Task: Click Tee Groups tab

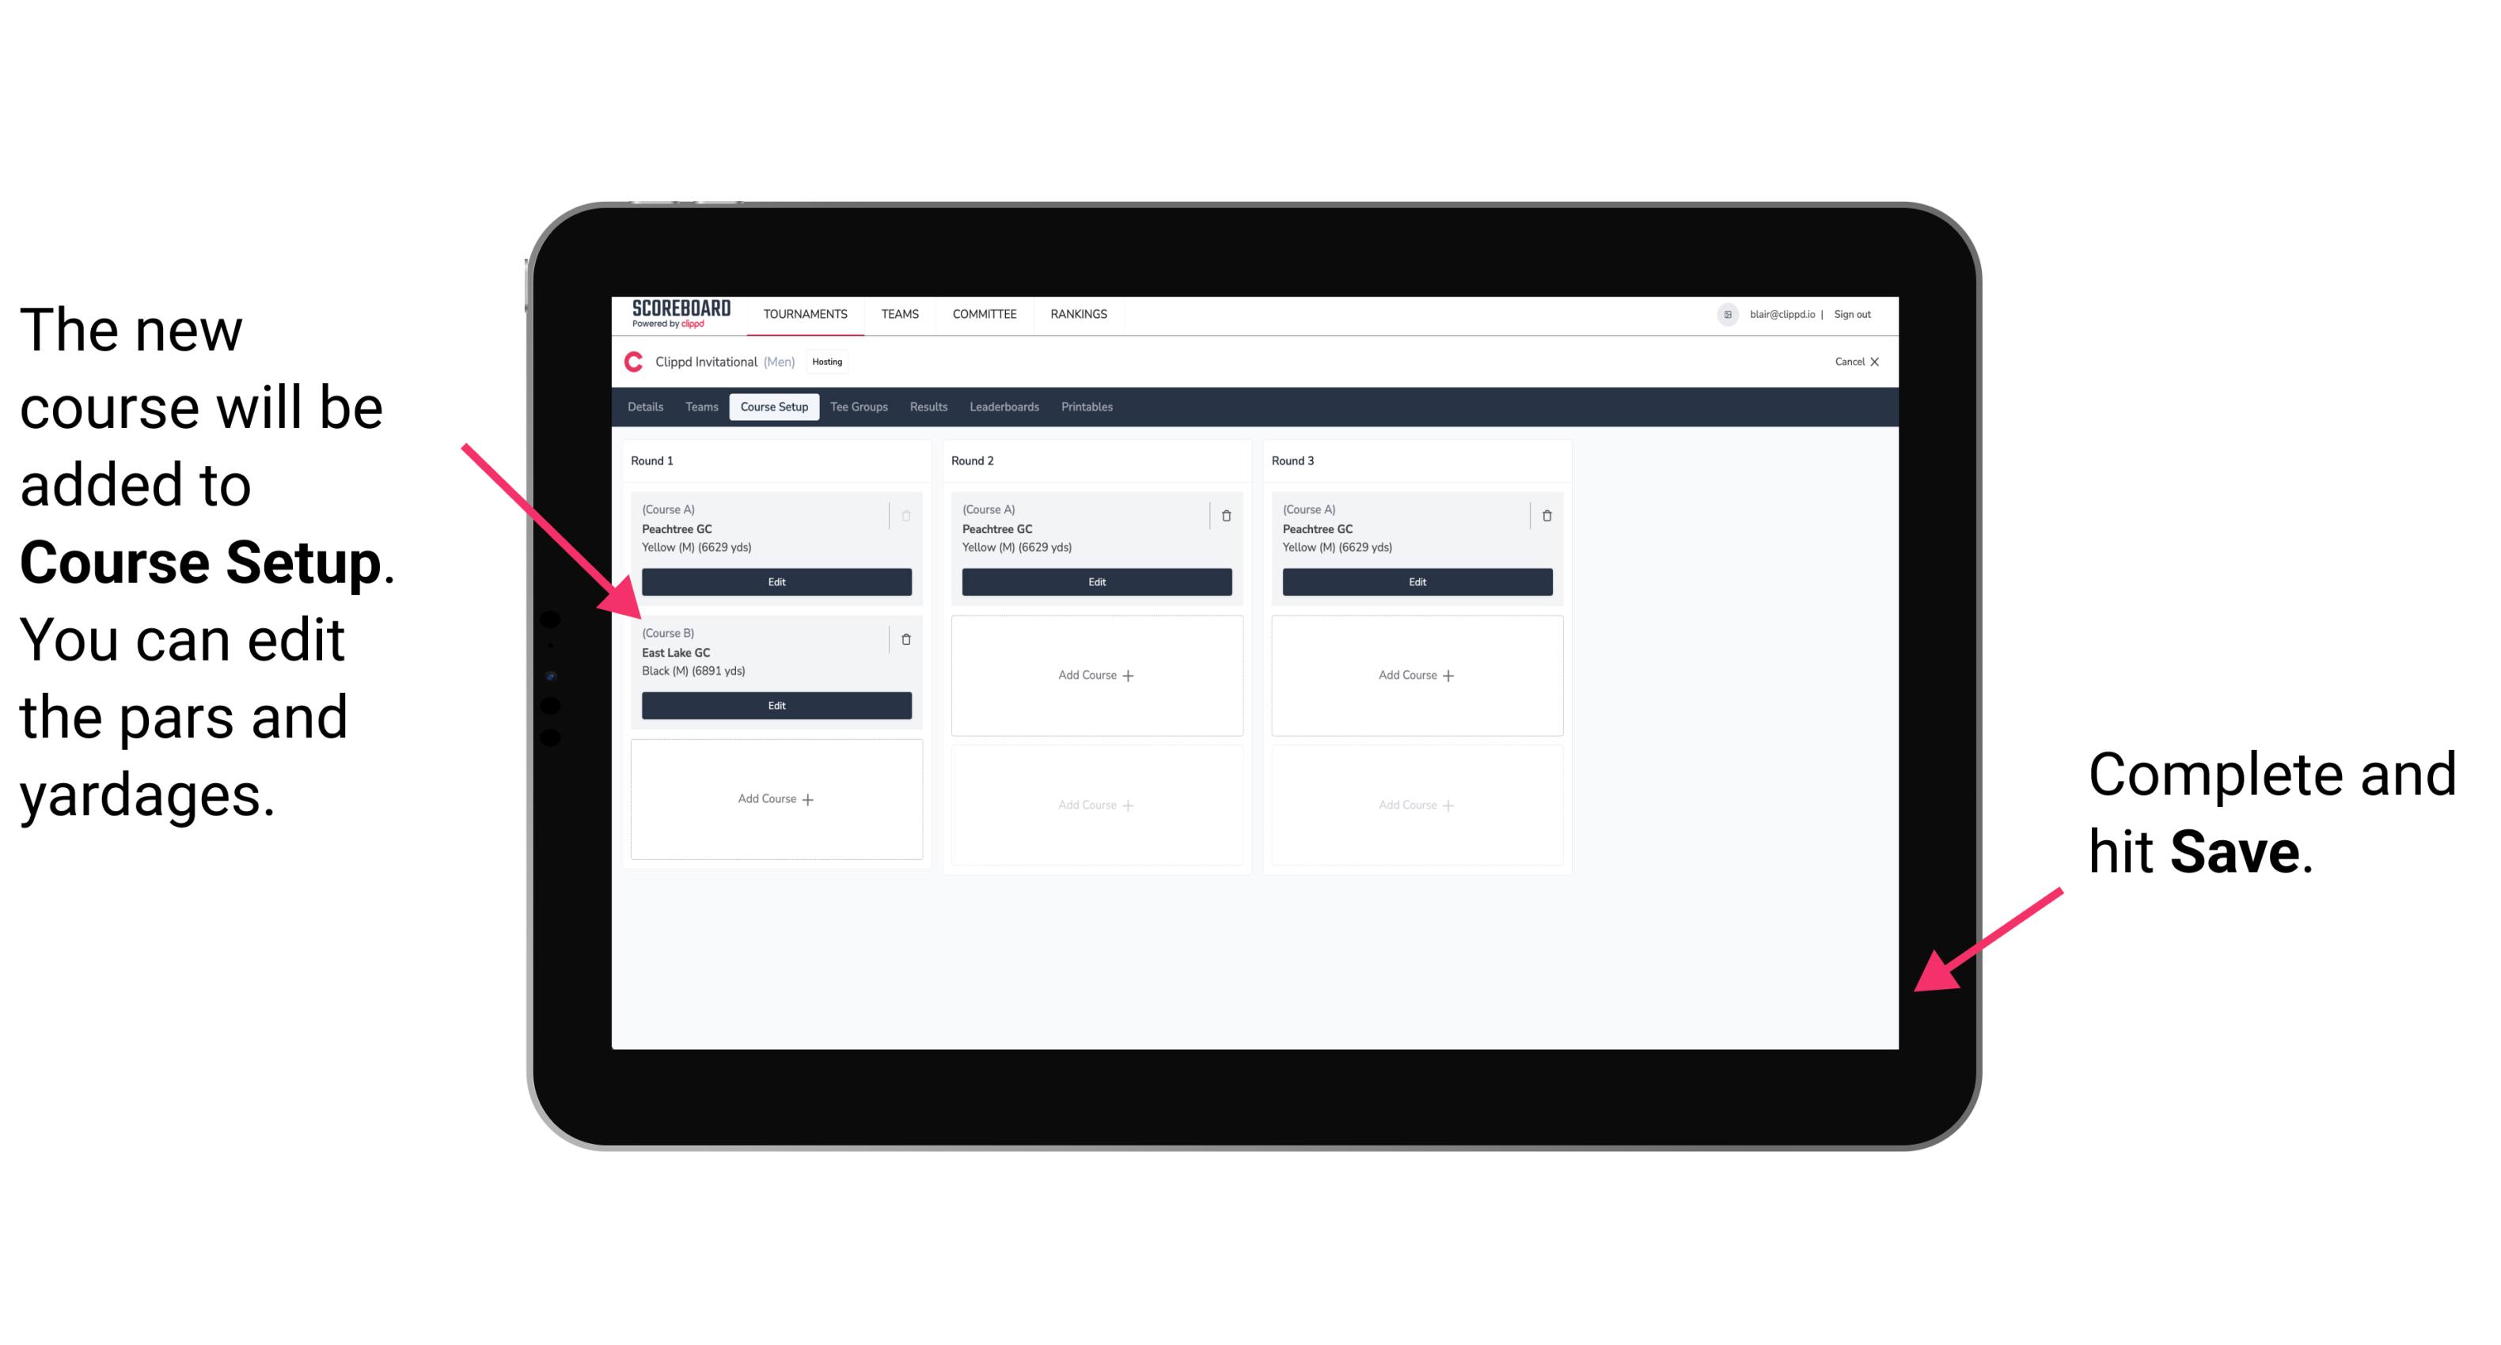Action: tap(876, 406)
